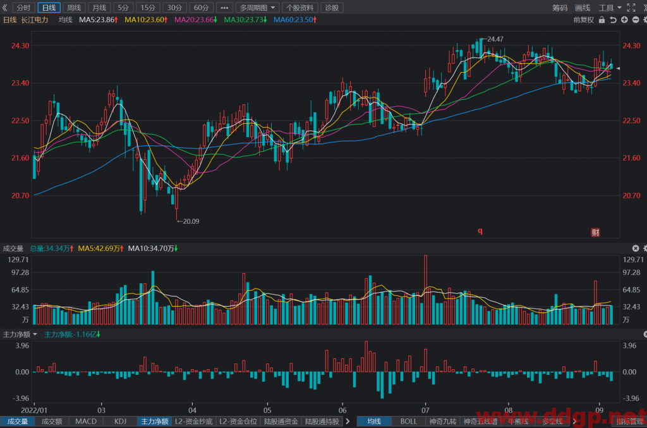Switch to the 30分 chart period
This screenshot has height=428, width=647.
(174, 8)
